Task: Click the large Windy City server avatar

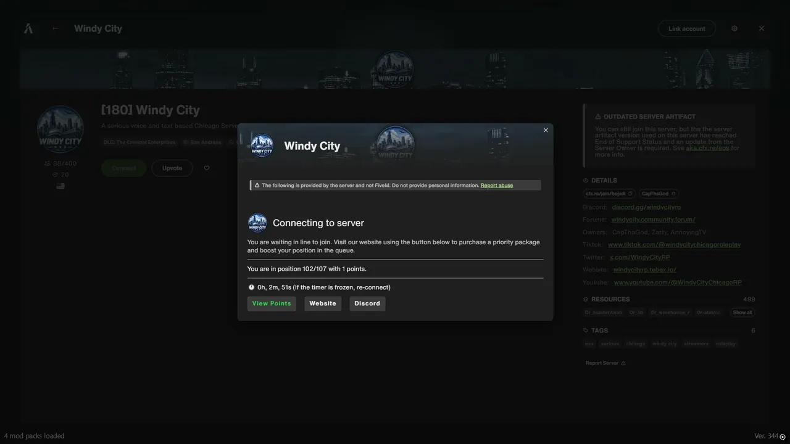Action: (60, 129)
